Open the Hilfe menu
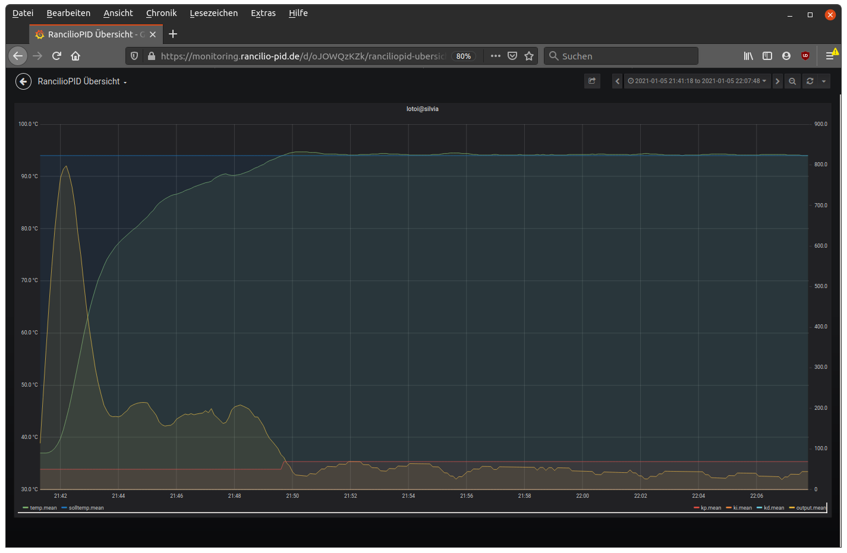Viewport: 847px width, 553px height. click(x=298, y=13)
